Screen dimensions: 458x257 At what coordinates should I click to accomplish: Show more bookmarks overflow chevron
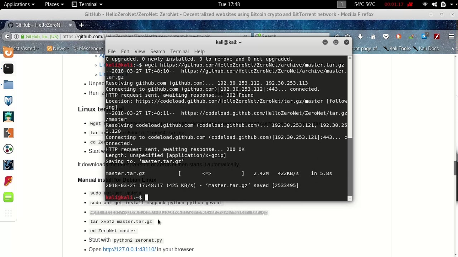[453, 49]
